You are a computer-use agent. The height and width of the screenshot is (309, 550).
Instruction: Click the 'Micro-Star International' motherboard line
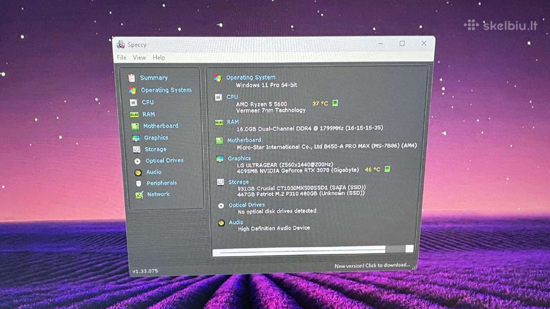click(327, 147)
